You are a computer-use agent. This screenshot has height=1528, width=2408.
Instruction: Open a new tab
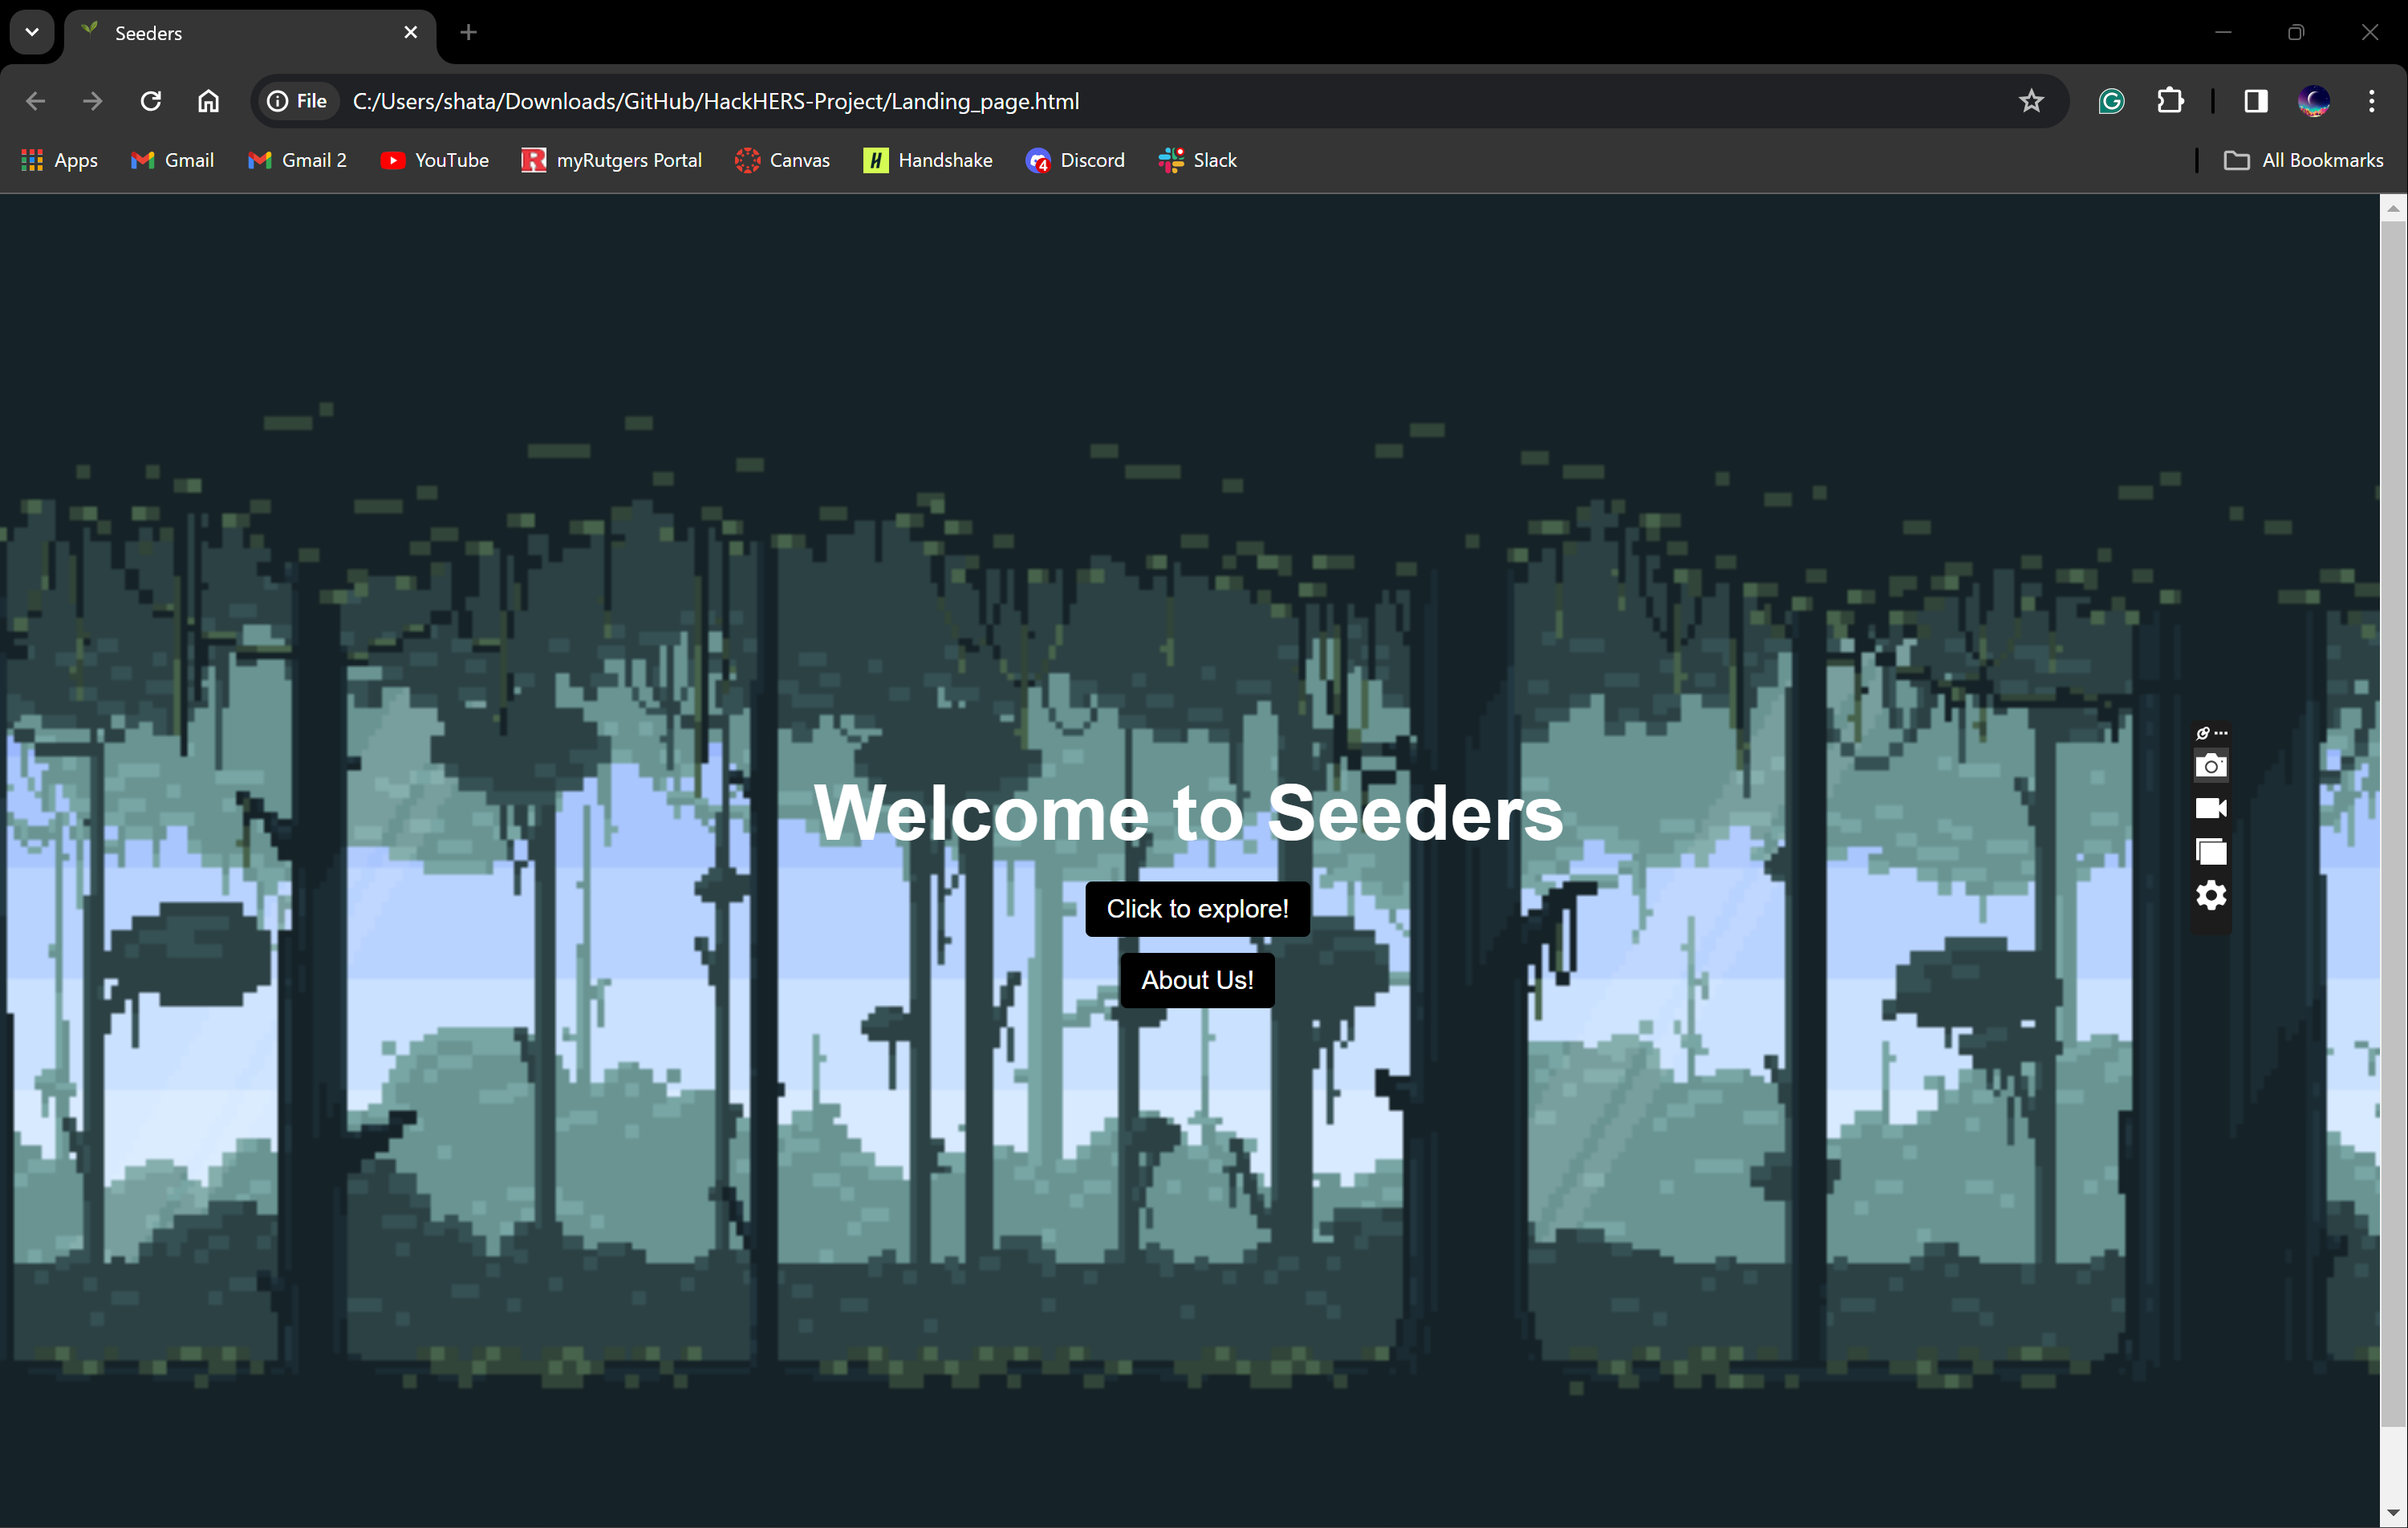[468, 33]
